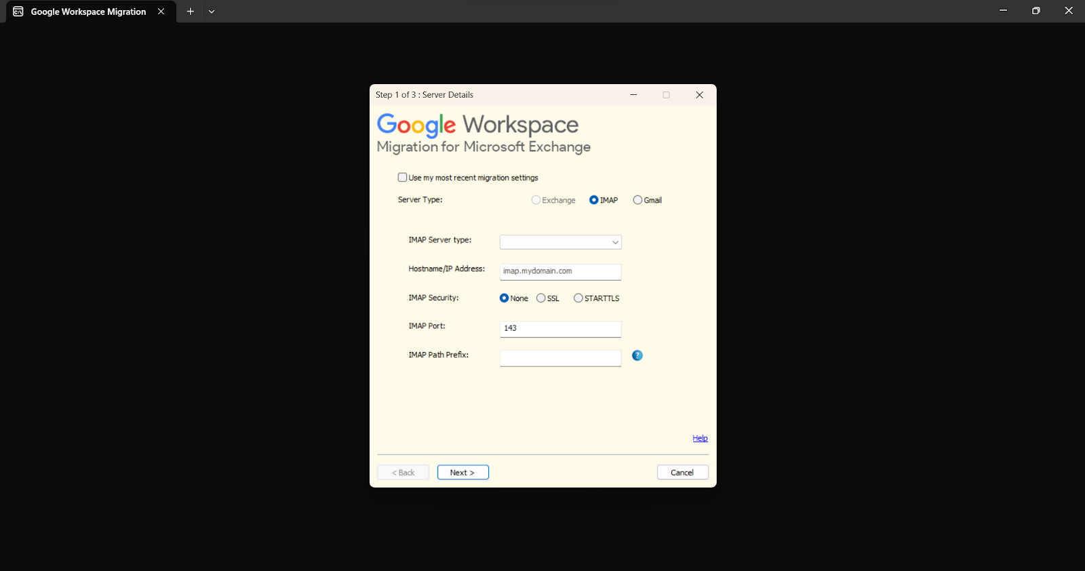
Task: Click the 'Server Type:' label
Action: coord(420,200)
